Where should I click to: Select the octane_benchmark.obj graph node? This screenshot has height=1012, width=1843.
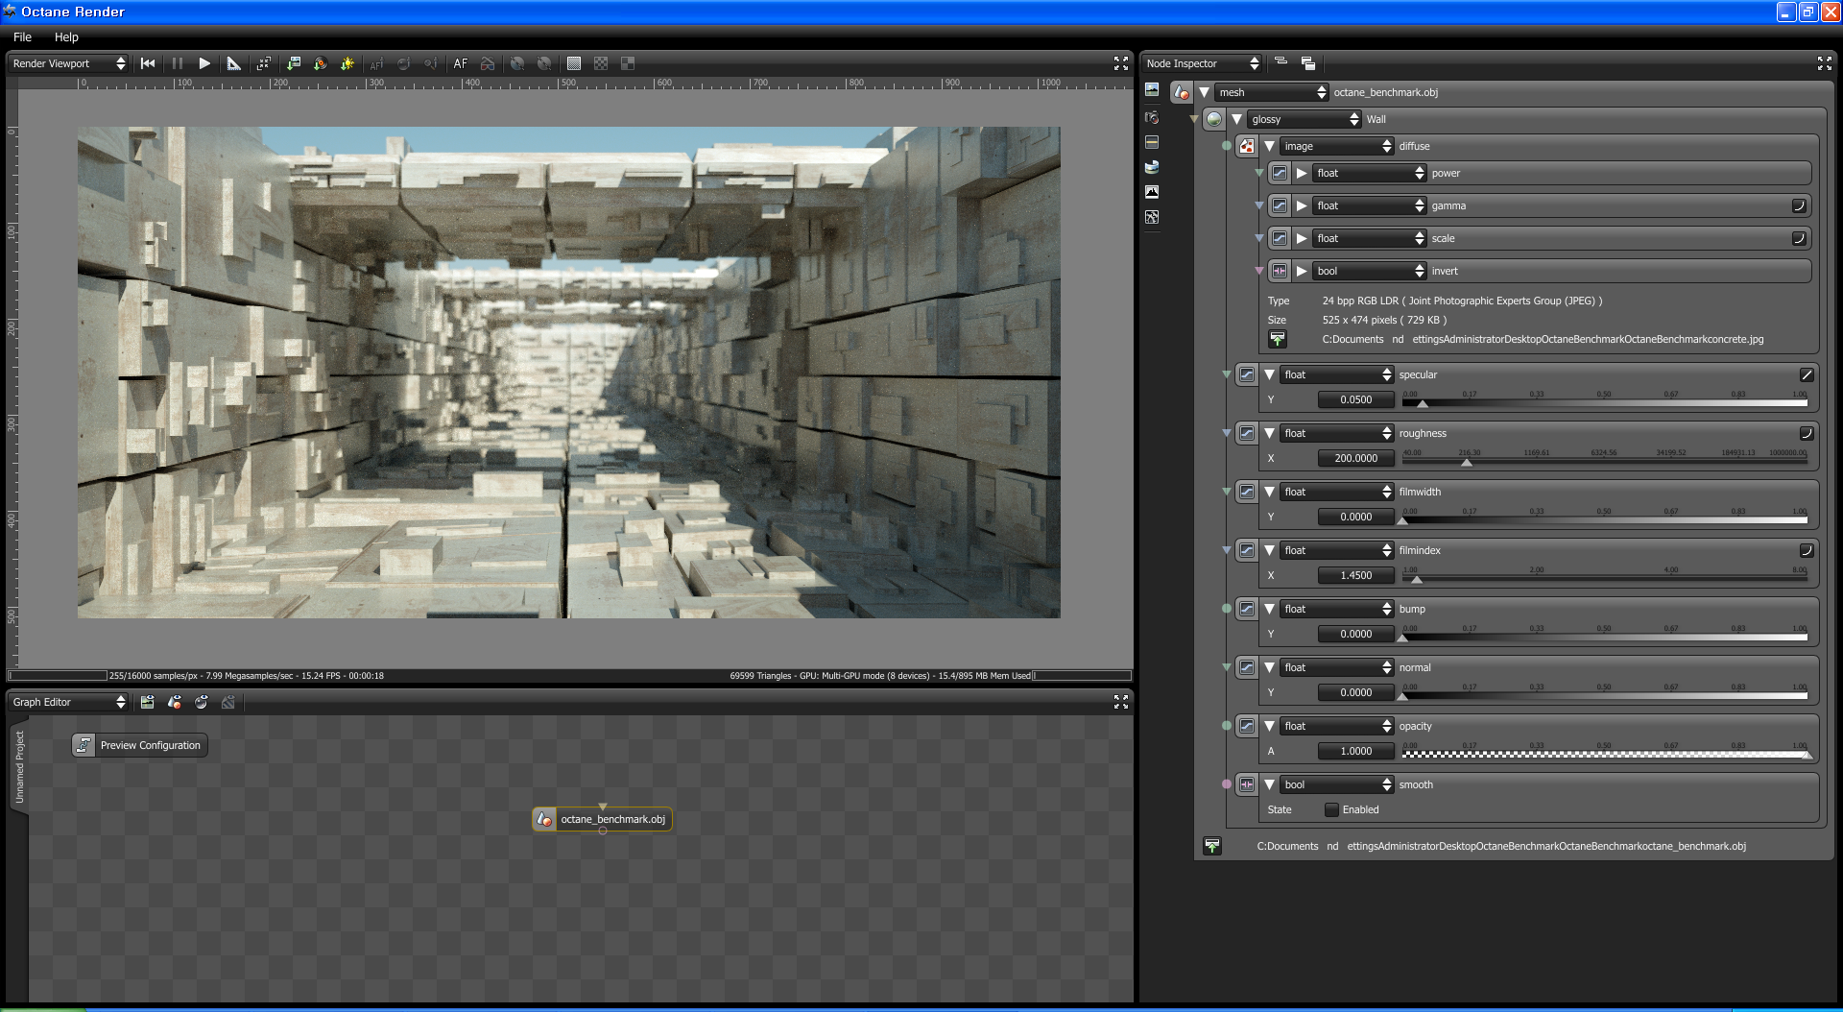point(603,819)
